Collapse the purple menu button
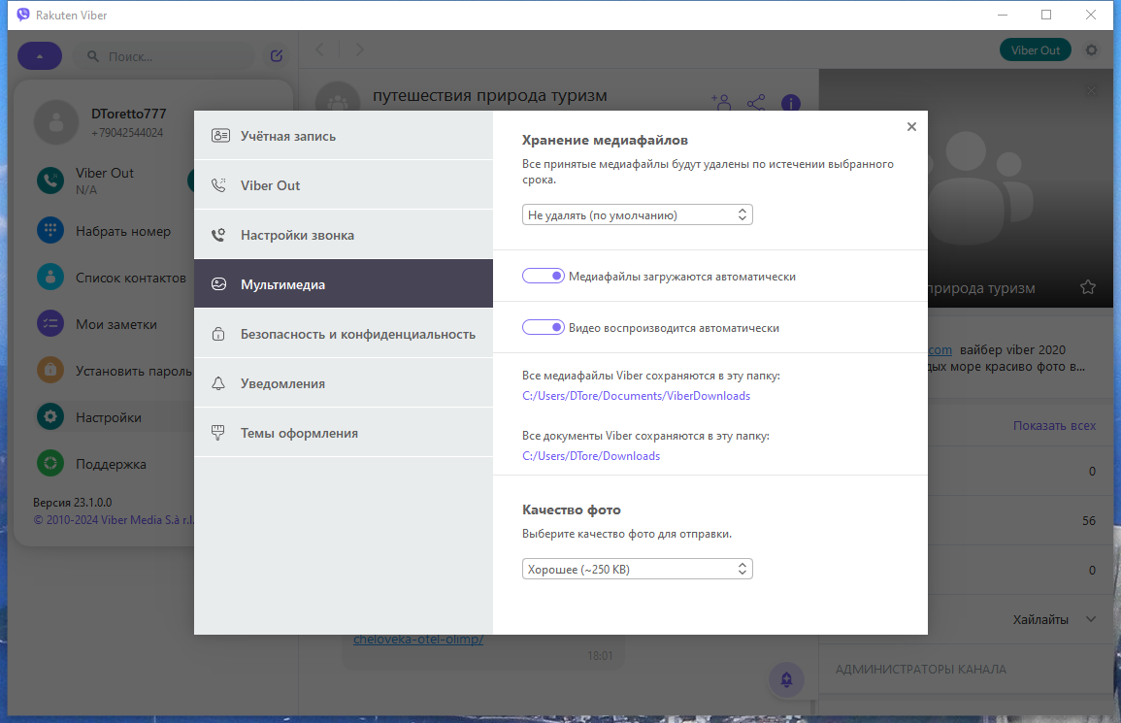This screenshot has height=723, width=1121. click(x=40, y=55)
